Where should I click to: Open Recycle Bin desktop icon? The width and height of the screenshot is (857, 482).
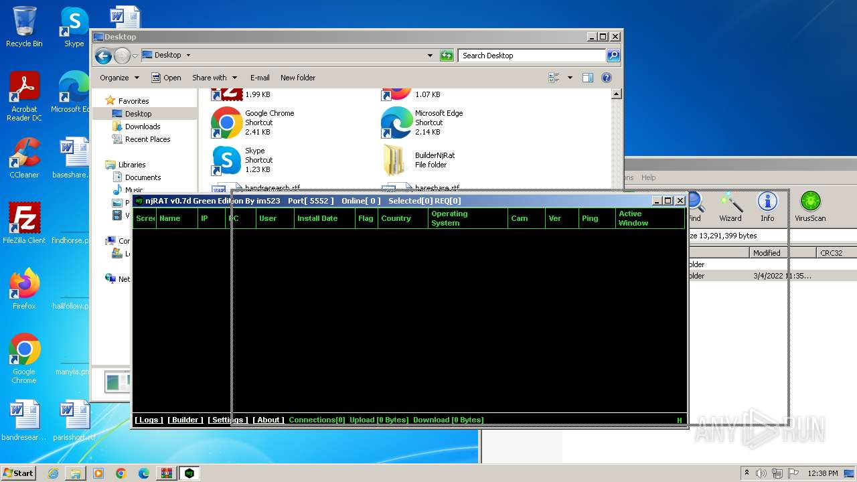pyautogui.click(x=24, y=27)
